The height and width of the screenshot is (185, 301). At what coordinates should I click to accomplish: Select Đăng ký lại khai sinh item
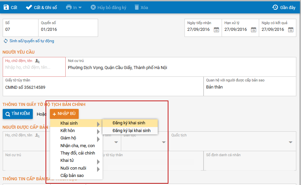pos(131,131)
